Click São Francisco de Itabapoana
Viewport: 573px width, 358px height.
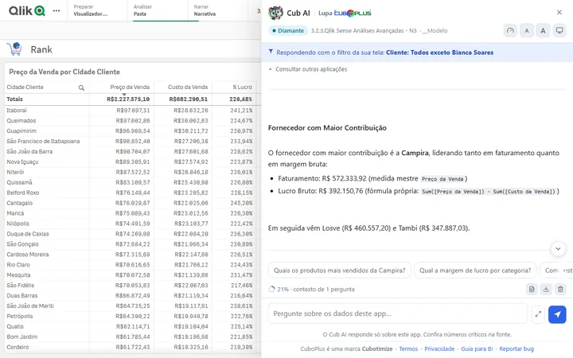coord(43,141)
